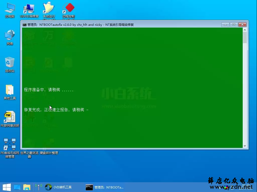Open the PE联网等说明 PDF shortcut
Screen dimensions: 257x192
(10, 119)
